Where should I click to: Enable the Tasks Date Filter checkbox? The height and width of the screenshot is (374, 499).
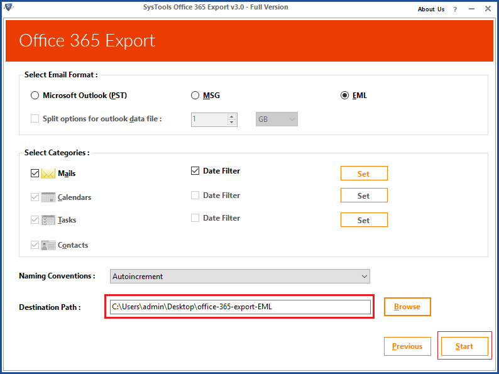[195, 218]
